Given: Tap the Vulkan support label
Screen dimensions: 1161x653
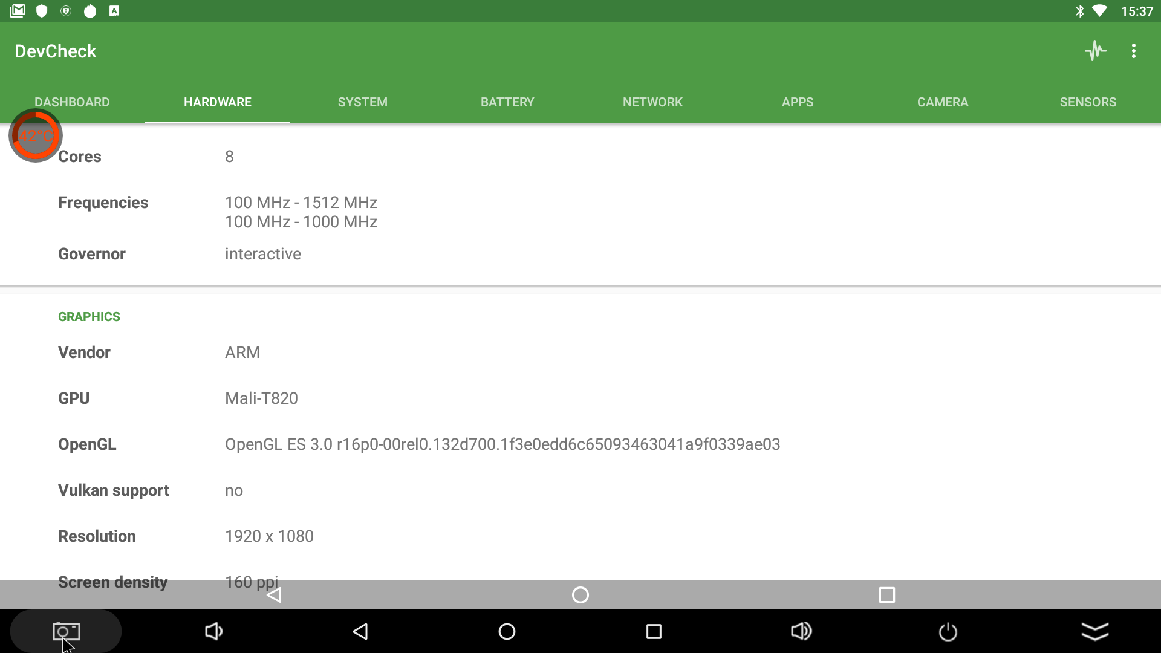Looking at the screenshot, I should click(114, 490).
